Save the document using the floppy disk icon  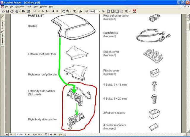pyautogui.click(x=7, y=11)
